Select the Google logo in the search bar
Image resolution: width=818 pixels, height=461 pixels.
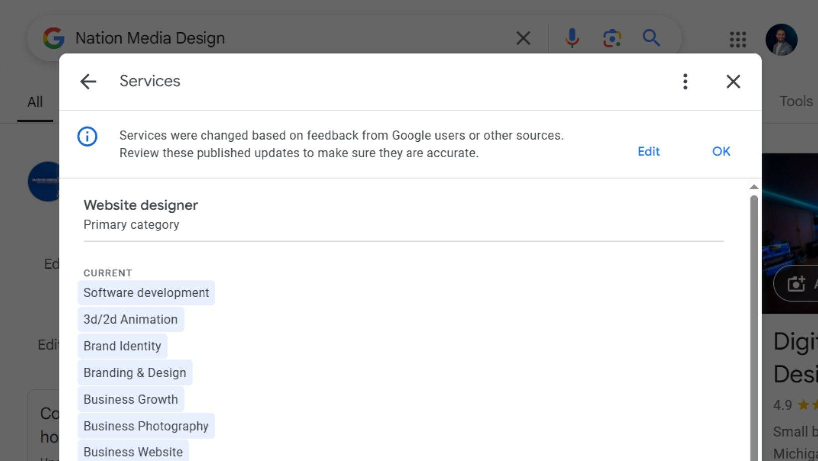[x=55, y=37]
